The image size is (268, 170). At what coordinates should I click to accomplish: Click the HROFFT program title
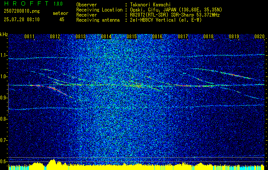click(x=26, y=3)
